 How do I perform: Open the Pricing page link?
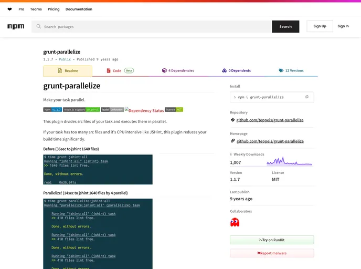click(x=54, y=9)
